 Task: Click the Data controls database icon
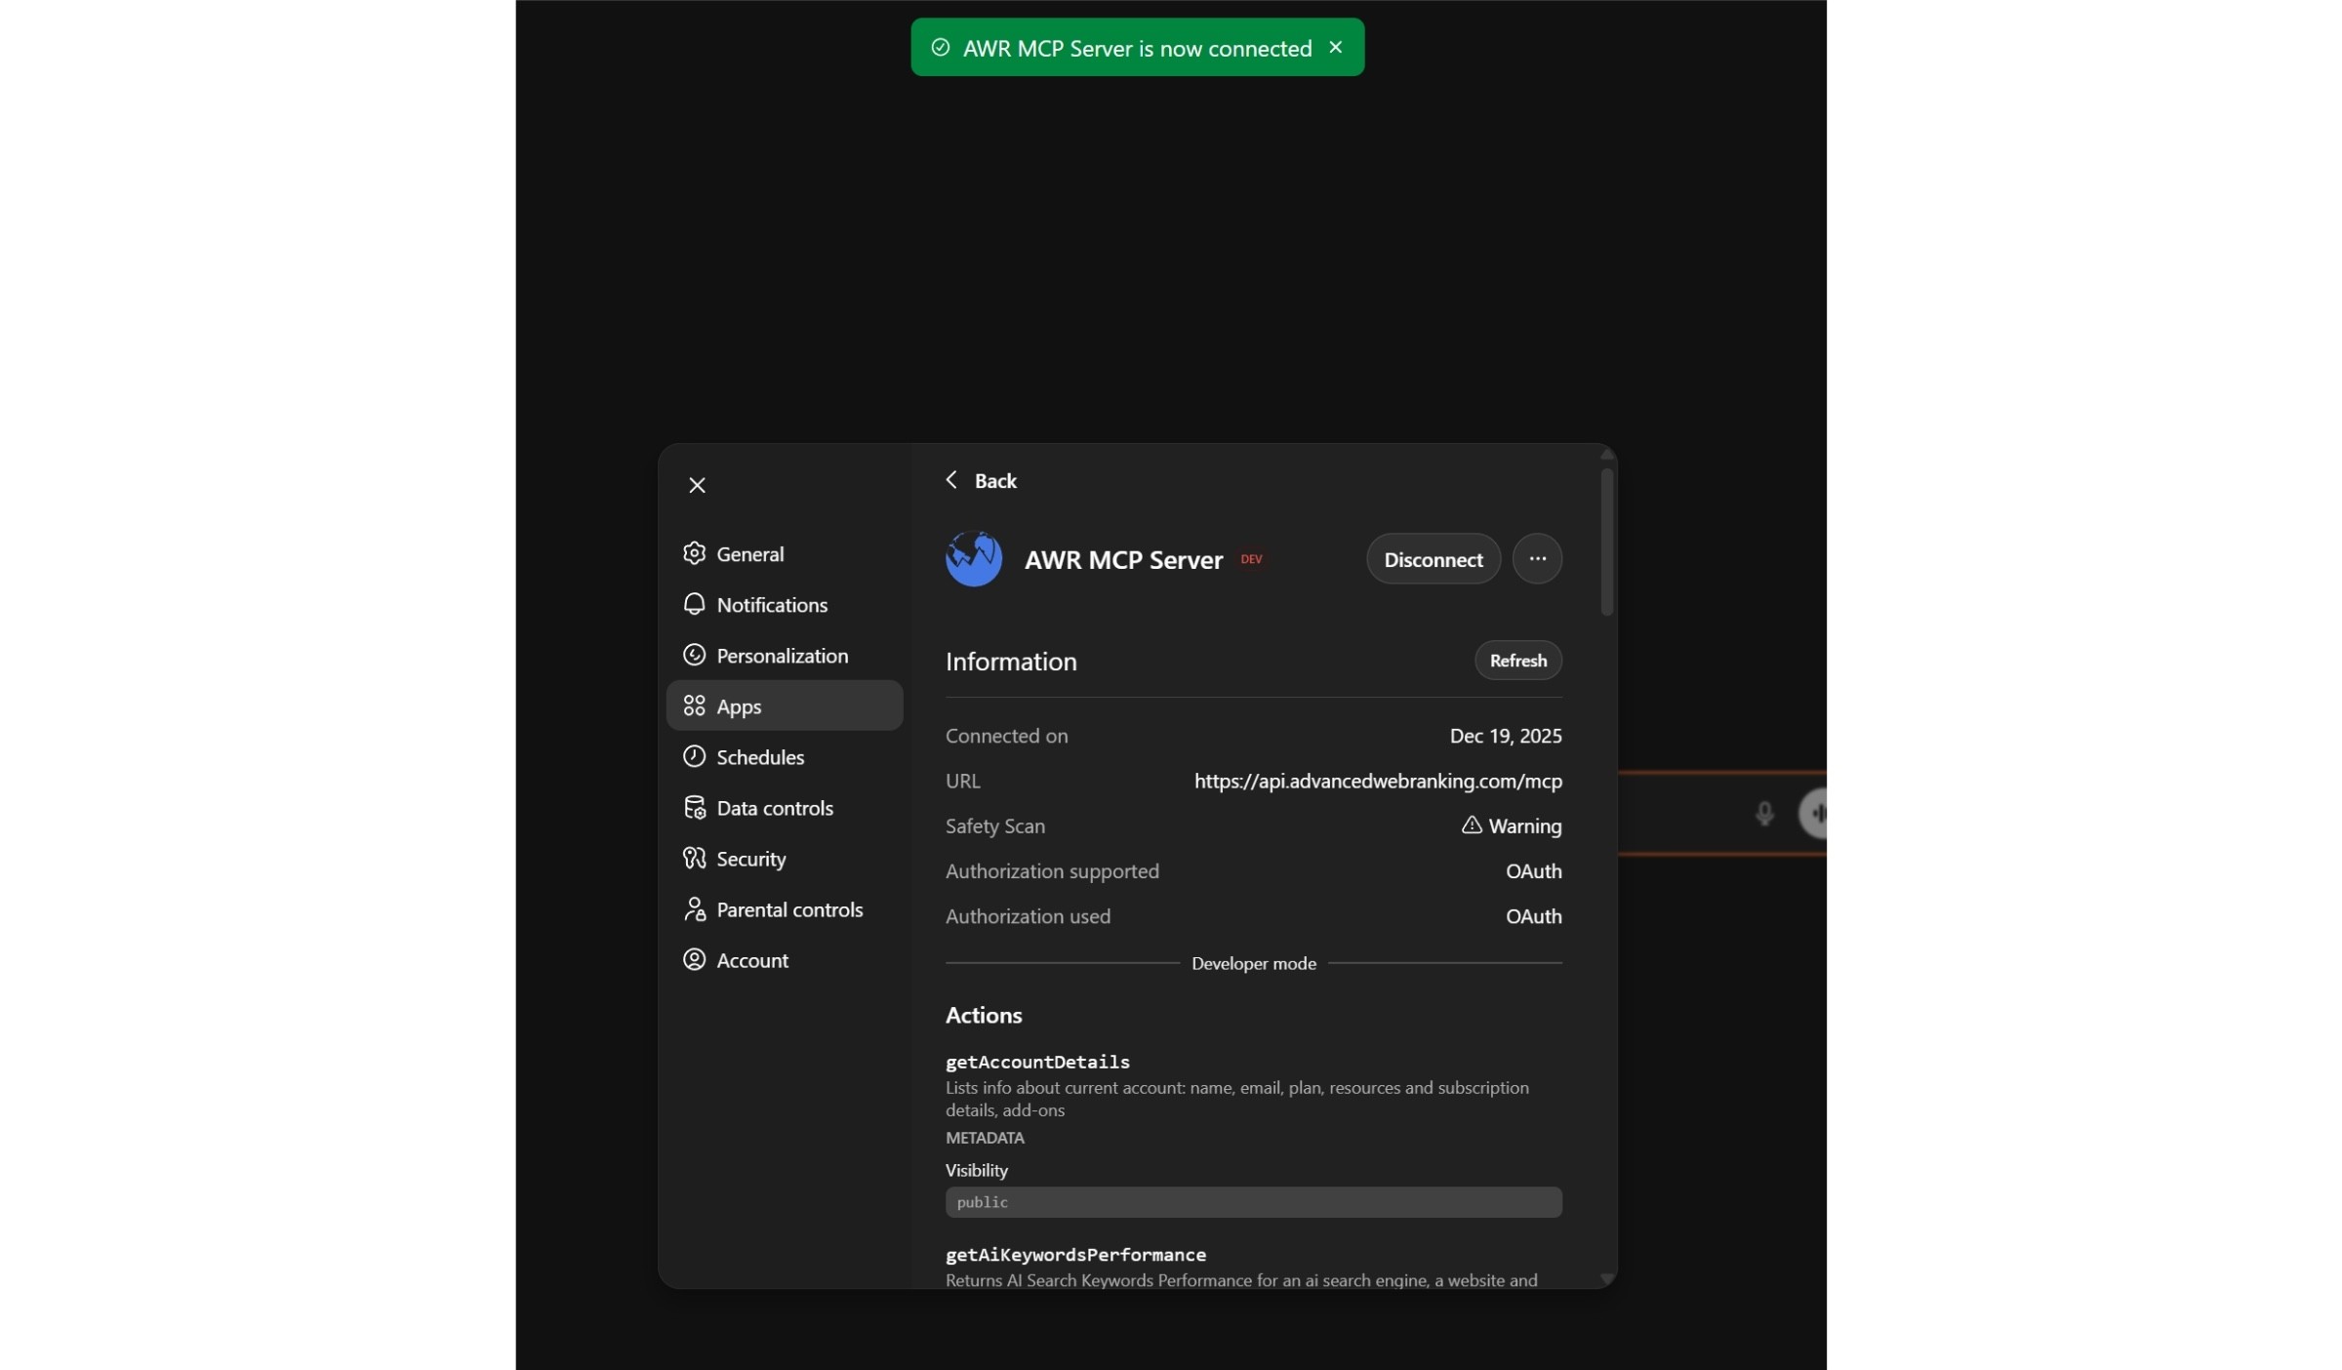click(694, 808)
